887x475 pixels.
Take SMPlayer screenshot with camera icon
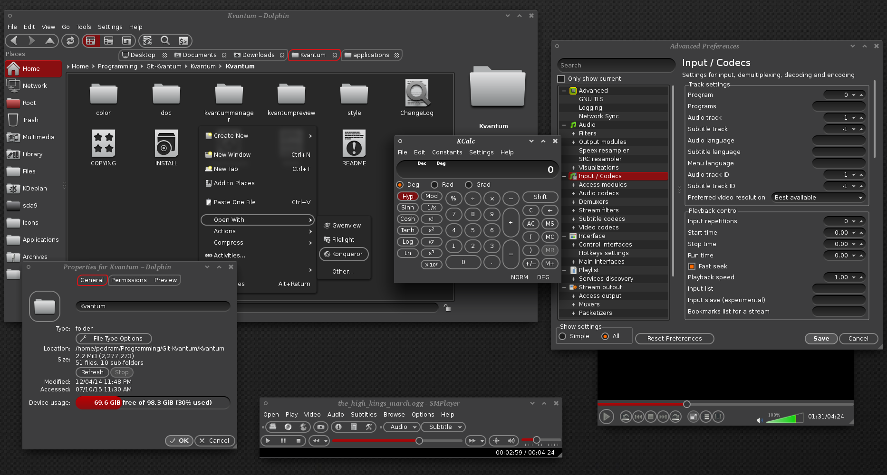(x=321, y=427)
